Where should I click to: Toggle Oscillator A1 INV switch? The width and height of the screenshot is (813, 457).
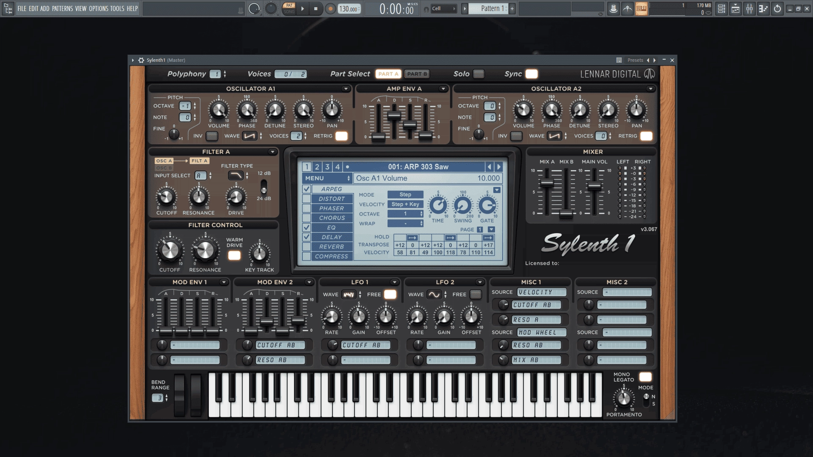point(212,136)
